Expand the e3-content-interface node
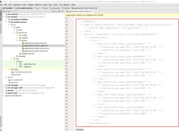Screen dimensions: 179x131 click(x=6, y=19)
